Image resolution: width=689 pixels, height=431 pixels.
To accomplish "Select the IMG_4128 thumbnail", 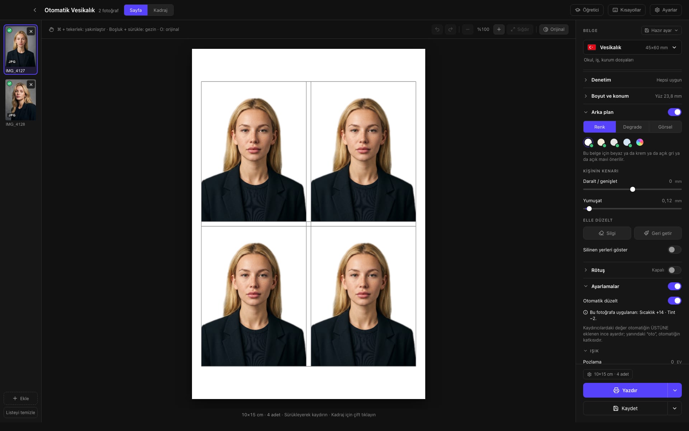I will 20,100.
